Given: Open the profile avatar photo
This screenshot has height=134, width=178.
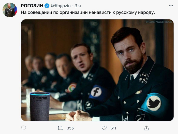Looking at the screenshot, I should pyautogui.click(x=10, y=10).
